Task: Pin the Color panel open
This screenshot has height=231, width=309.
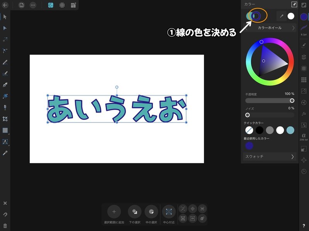Action: click(x=294, y=4)
